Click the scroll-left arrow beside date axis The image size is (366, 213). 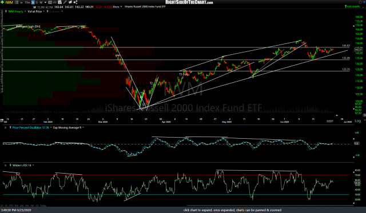[x=2, y=120]
